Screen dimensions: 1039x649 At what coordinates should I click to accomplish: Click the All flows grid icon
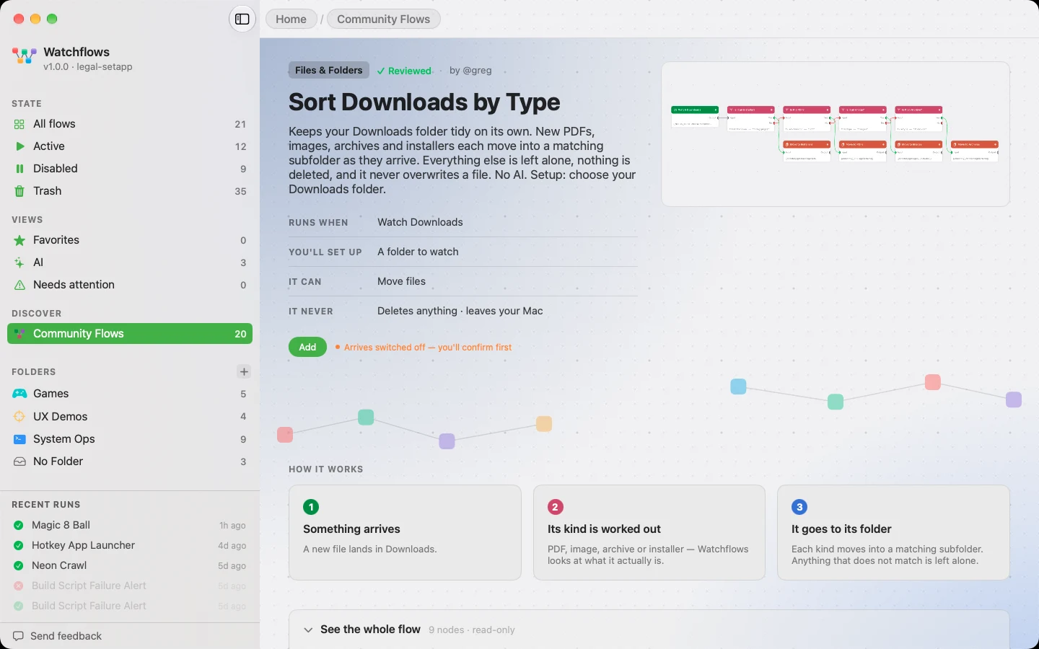[19, 124]
